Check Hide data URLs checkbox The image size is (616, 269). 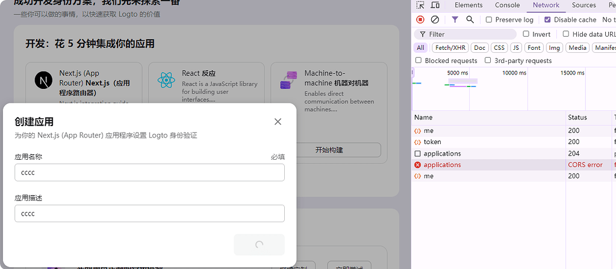pos(565,34)
